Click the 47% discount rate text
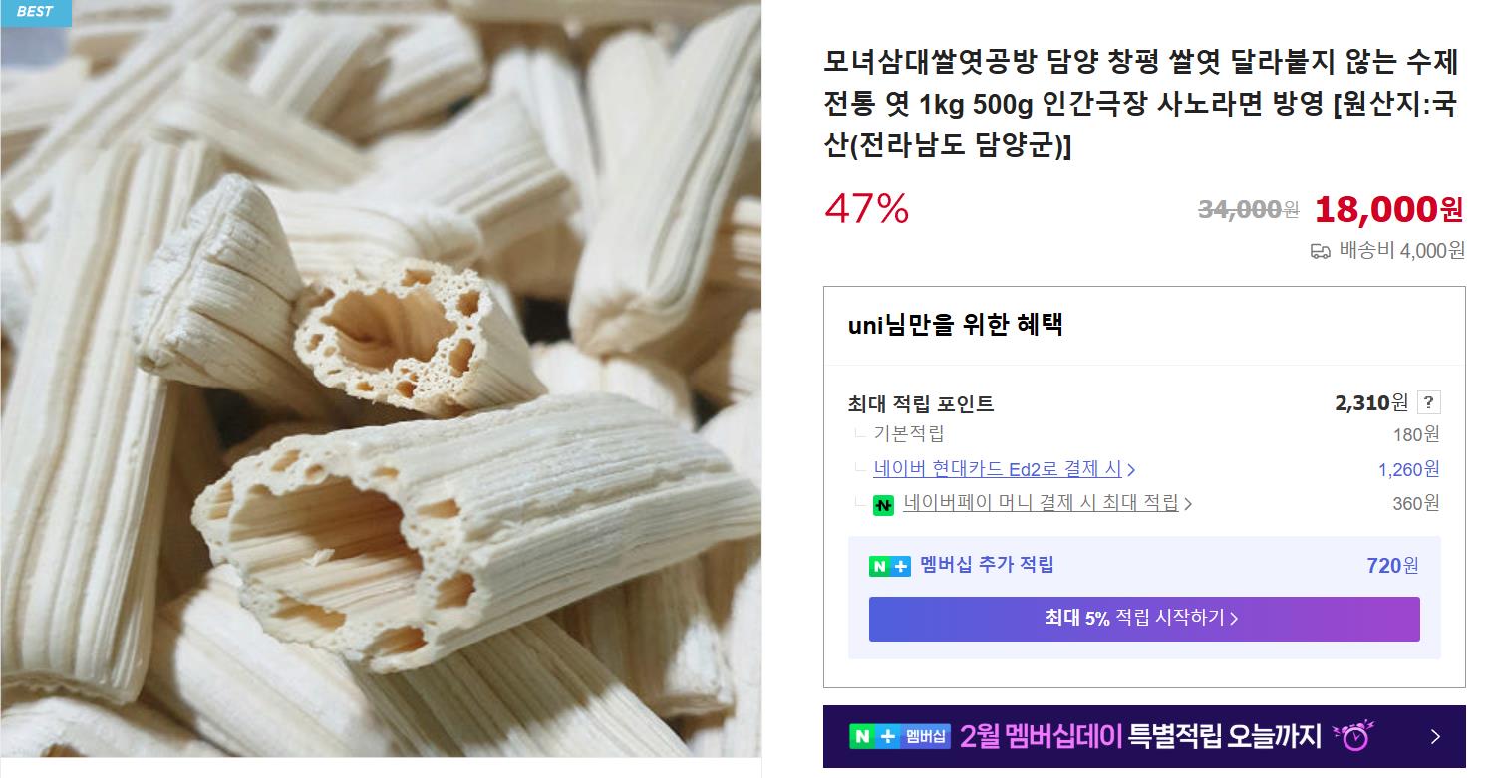This screenshot has width=1495, height=778. 867,208
